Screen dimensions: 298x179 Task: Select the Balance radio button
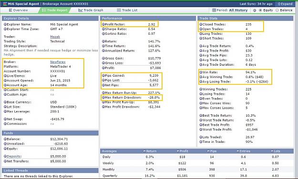point(277,10)
